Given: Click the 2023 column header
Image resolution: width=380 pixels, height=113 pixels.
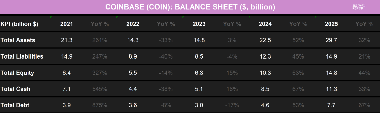Looking at the screenshot, I should point(199,24).
